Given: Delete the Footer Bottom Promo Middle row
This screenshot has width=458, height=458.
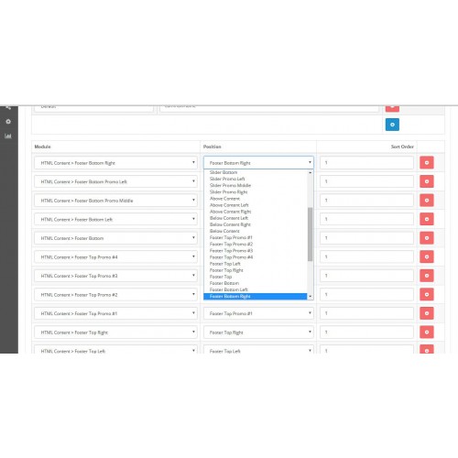Looking at the screenshot, I should 427,201.
